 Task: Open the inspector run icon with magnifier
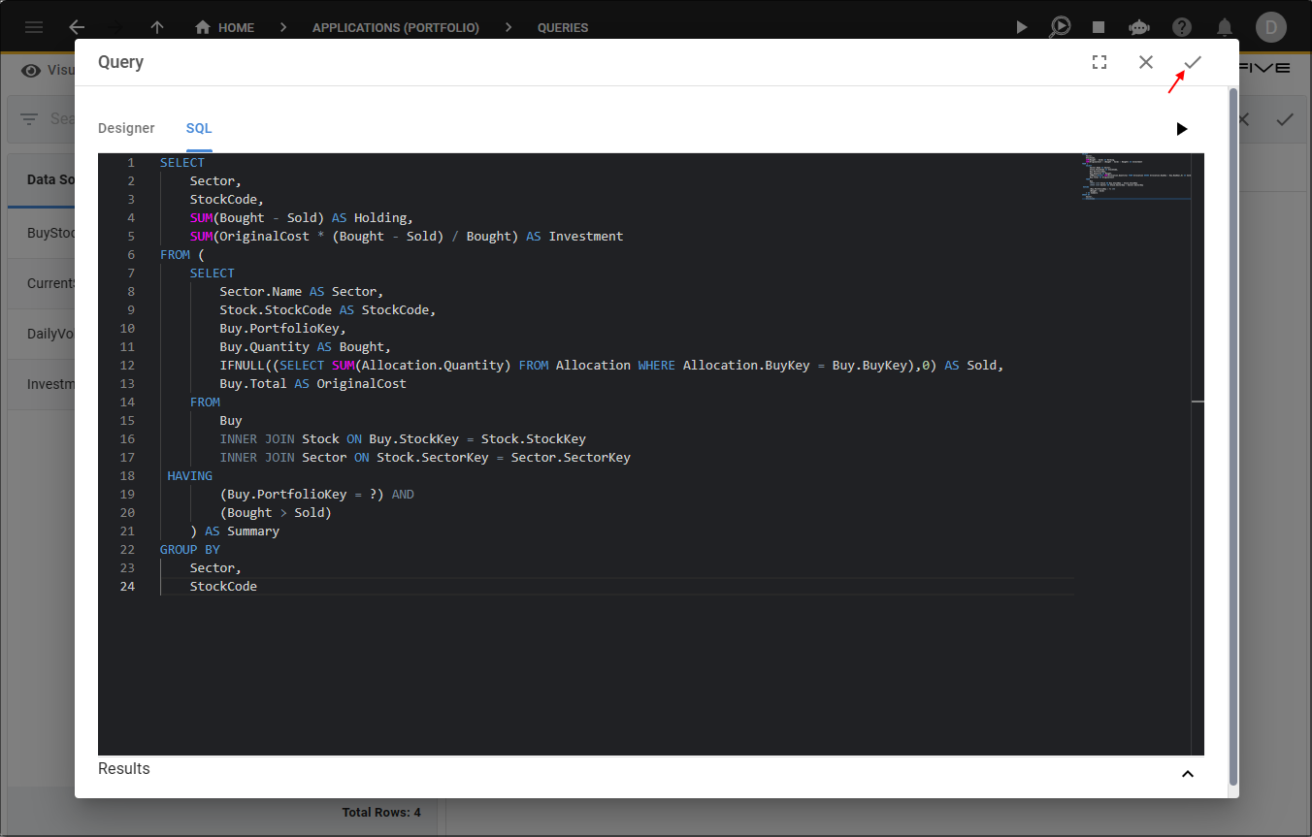pyautogui.click(x=1060, y=27)
